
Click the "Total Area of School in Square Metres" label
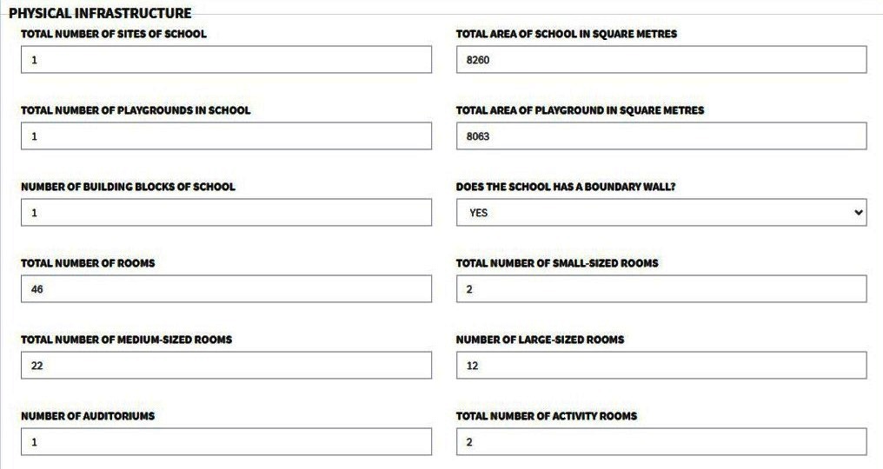coord(567,34)
